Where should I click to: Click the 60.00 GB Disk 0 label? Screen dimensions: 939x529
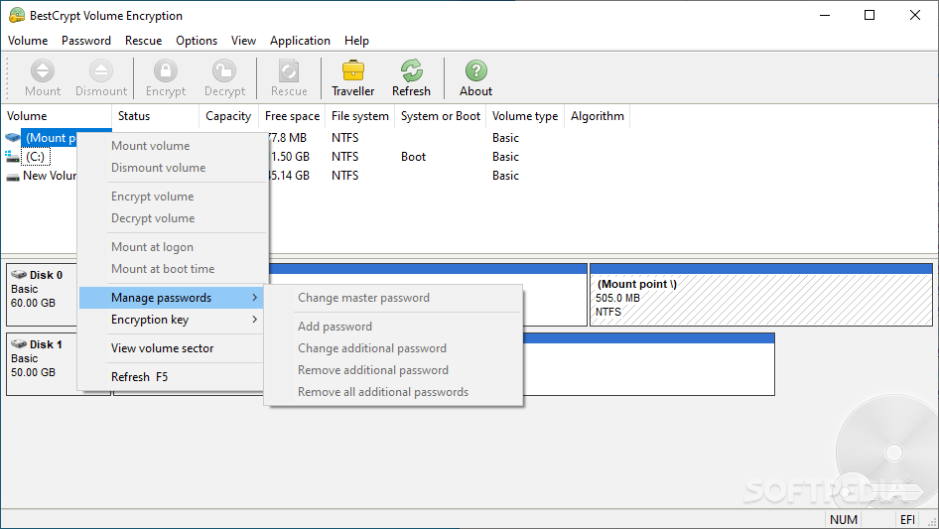(x=33, y=303)
